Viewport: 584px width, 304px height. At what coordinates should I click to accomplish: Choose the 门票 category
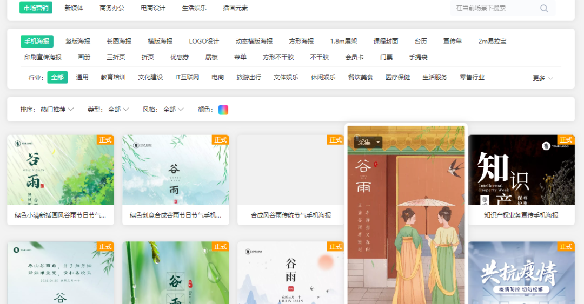point(386,57)
